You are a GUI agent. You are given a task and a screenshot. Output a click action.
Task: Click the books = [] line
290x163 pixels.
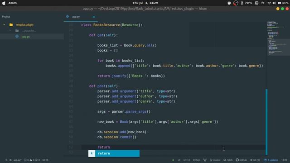(x=108, y=50)
